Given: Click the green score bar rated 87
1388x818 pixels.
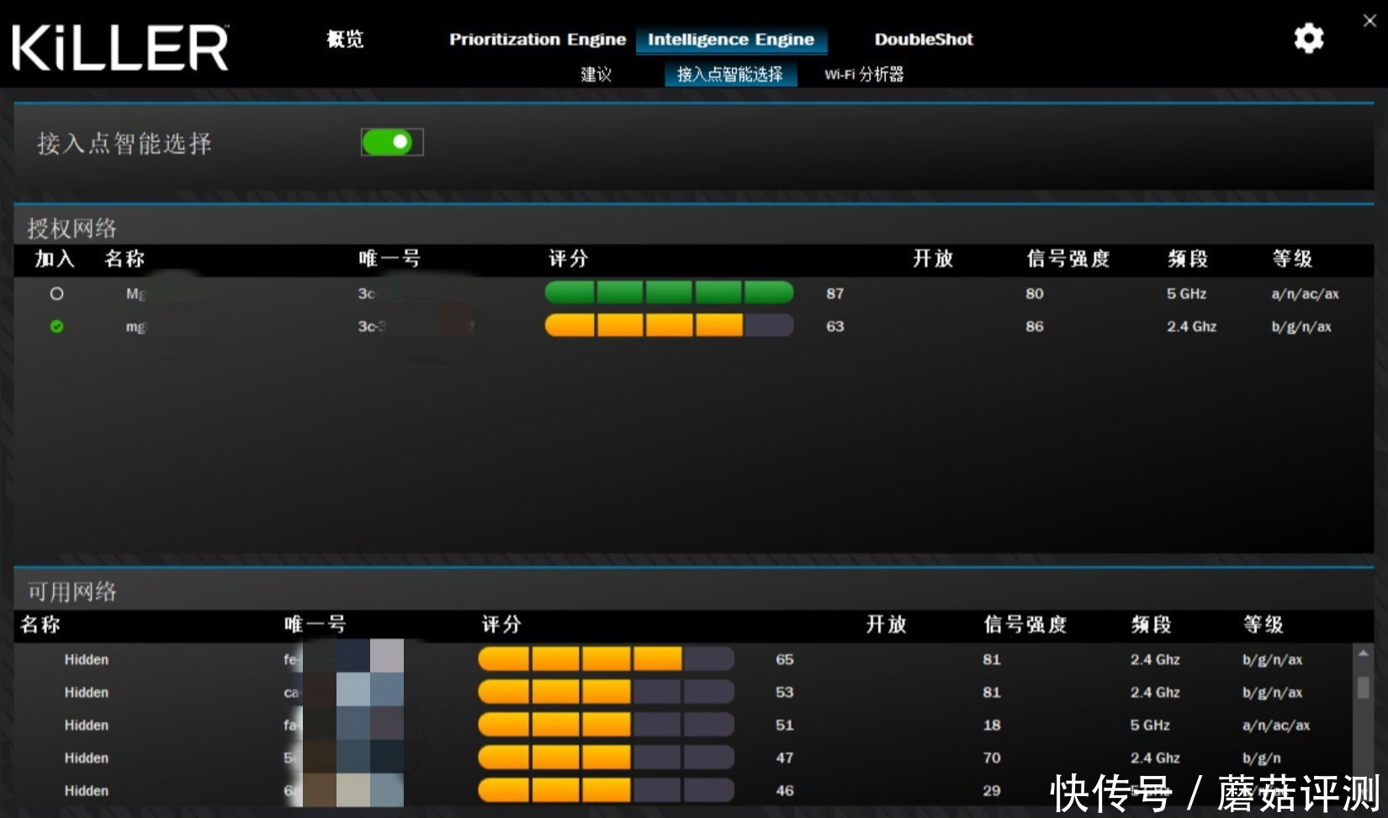Looking at the screenshot, I should tap(669, 293).
